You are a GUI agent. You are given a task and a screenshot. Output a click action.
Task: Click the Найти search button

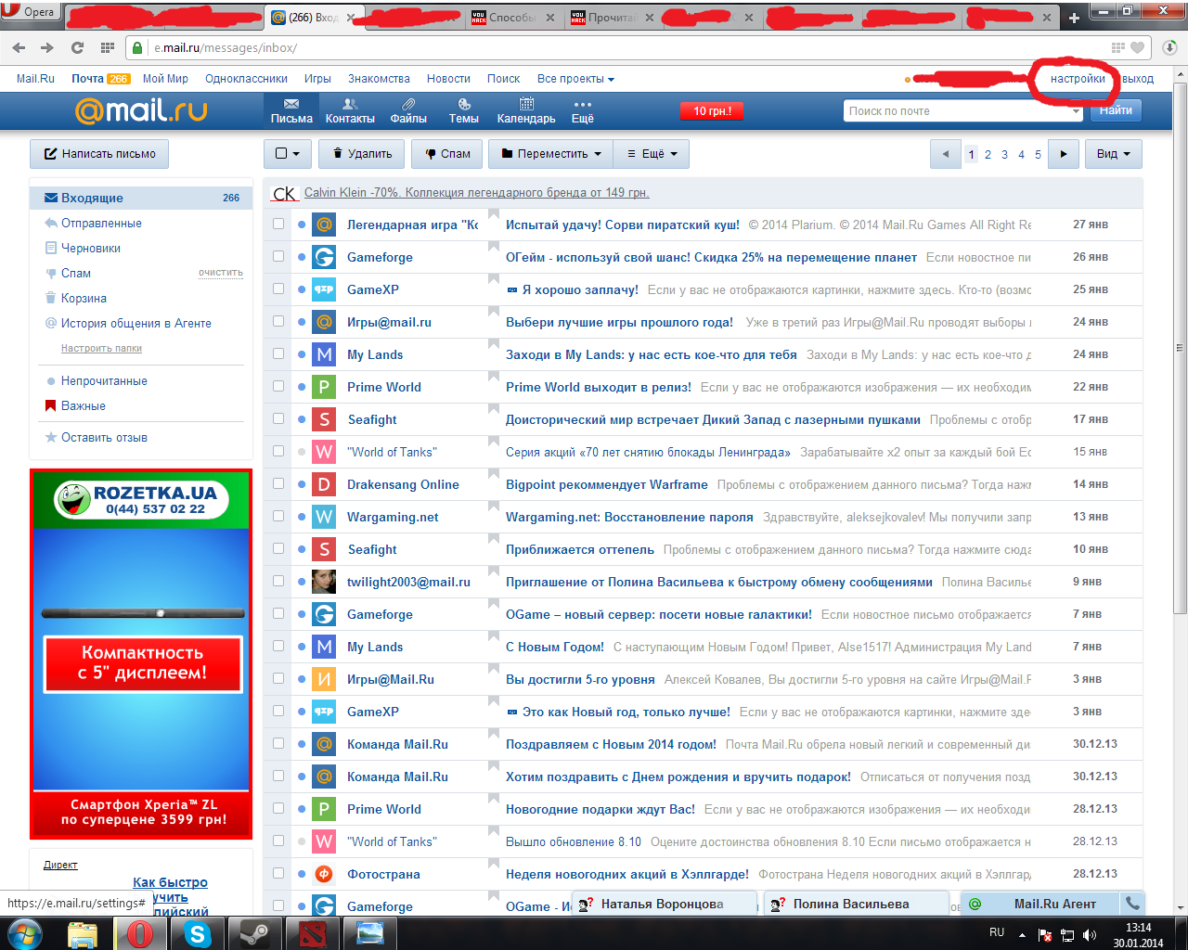(x=1116, y=110)
